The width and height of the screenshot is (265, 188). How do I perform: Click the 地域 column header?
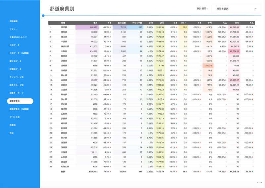pyautogui.click(x=63, y=23)
